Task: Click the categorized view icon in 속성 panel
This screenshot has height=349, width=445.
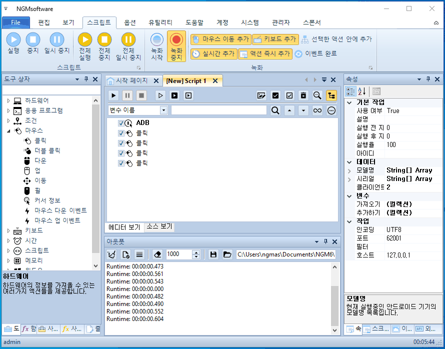Action: click(350, 91)
